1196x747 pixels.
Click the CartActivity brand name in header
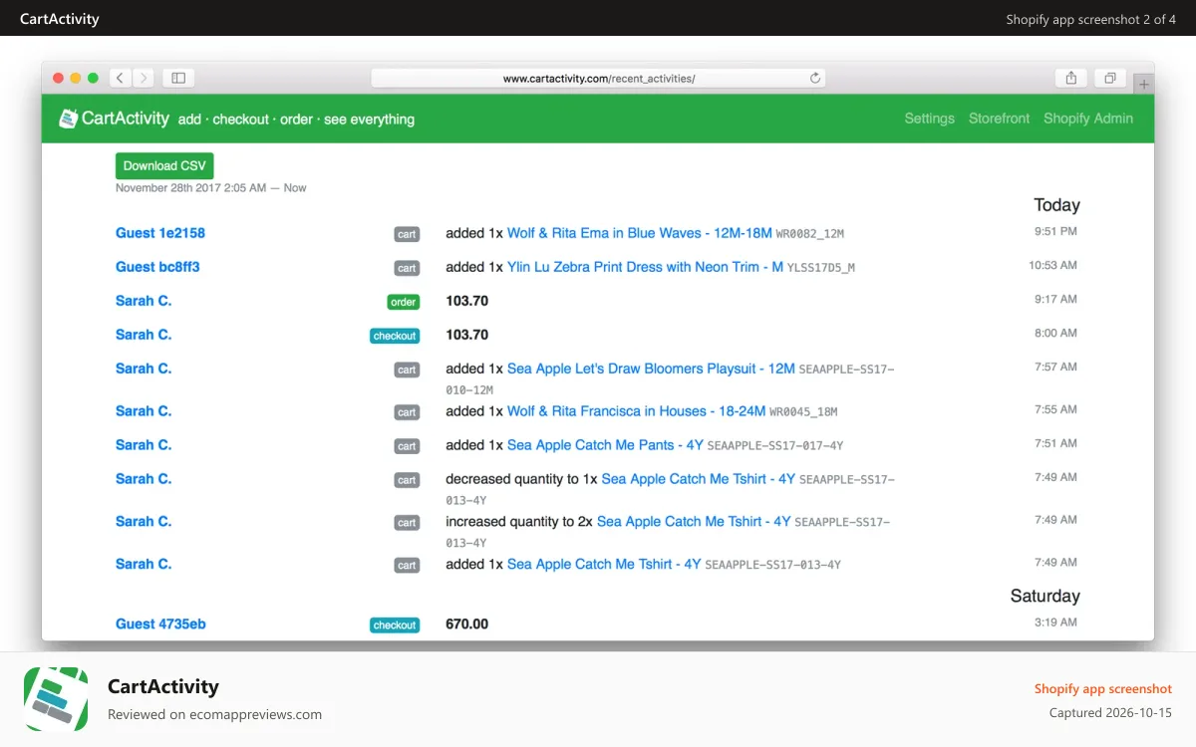click(x=126, y=119)
